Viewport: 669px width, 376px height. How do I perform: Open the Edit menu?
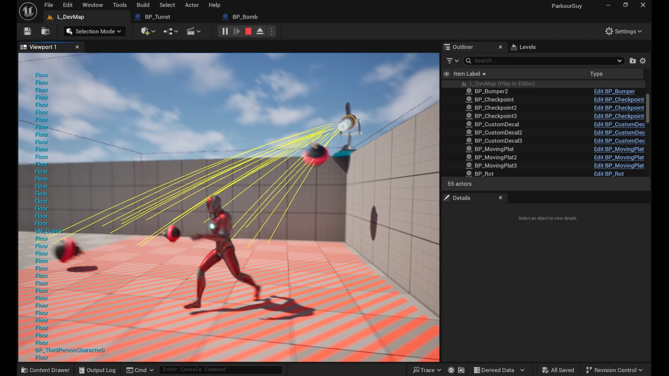coord(68,5)
